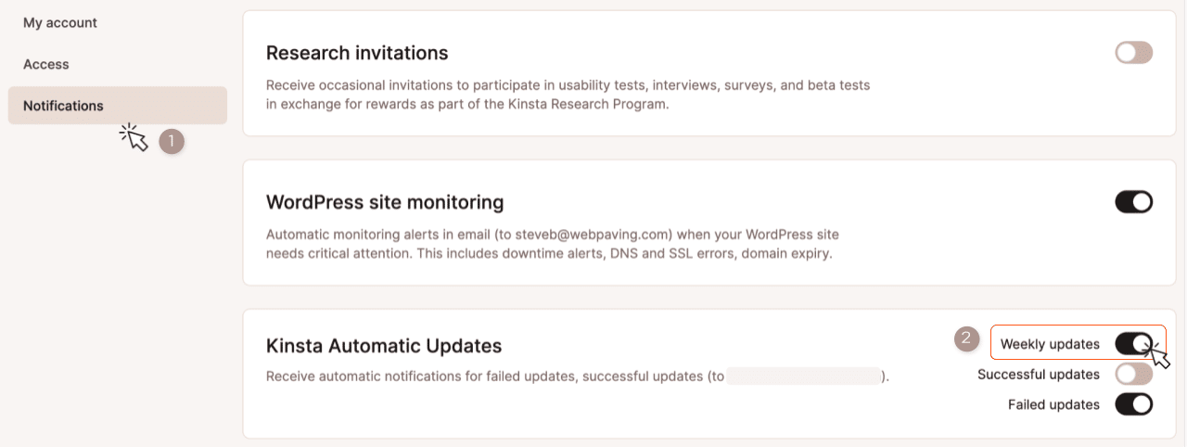Viewport: 1187px width, 447px height.
Task: Click the step 2 number badge
Action: pos(967,339)
